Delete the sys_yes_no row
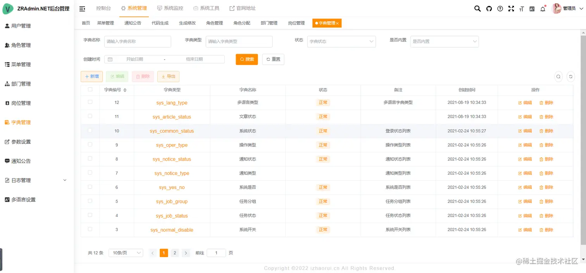 tap(546, 187)
